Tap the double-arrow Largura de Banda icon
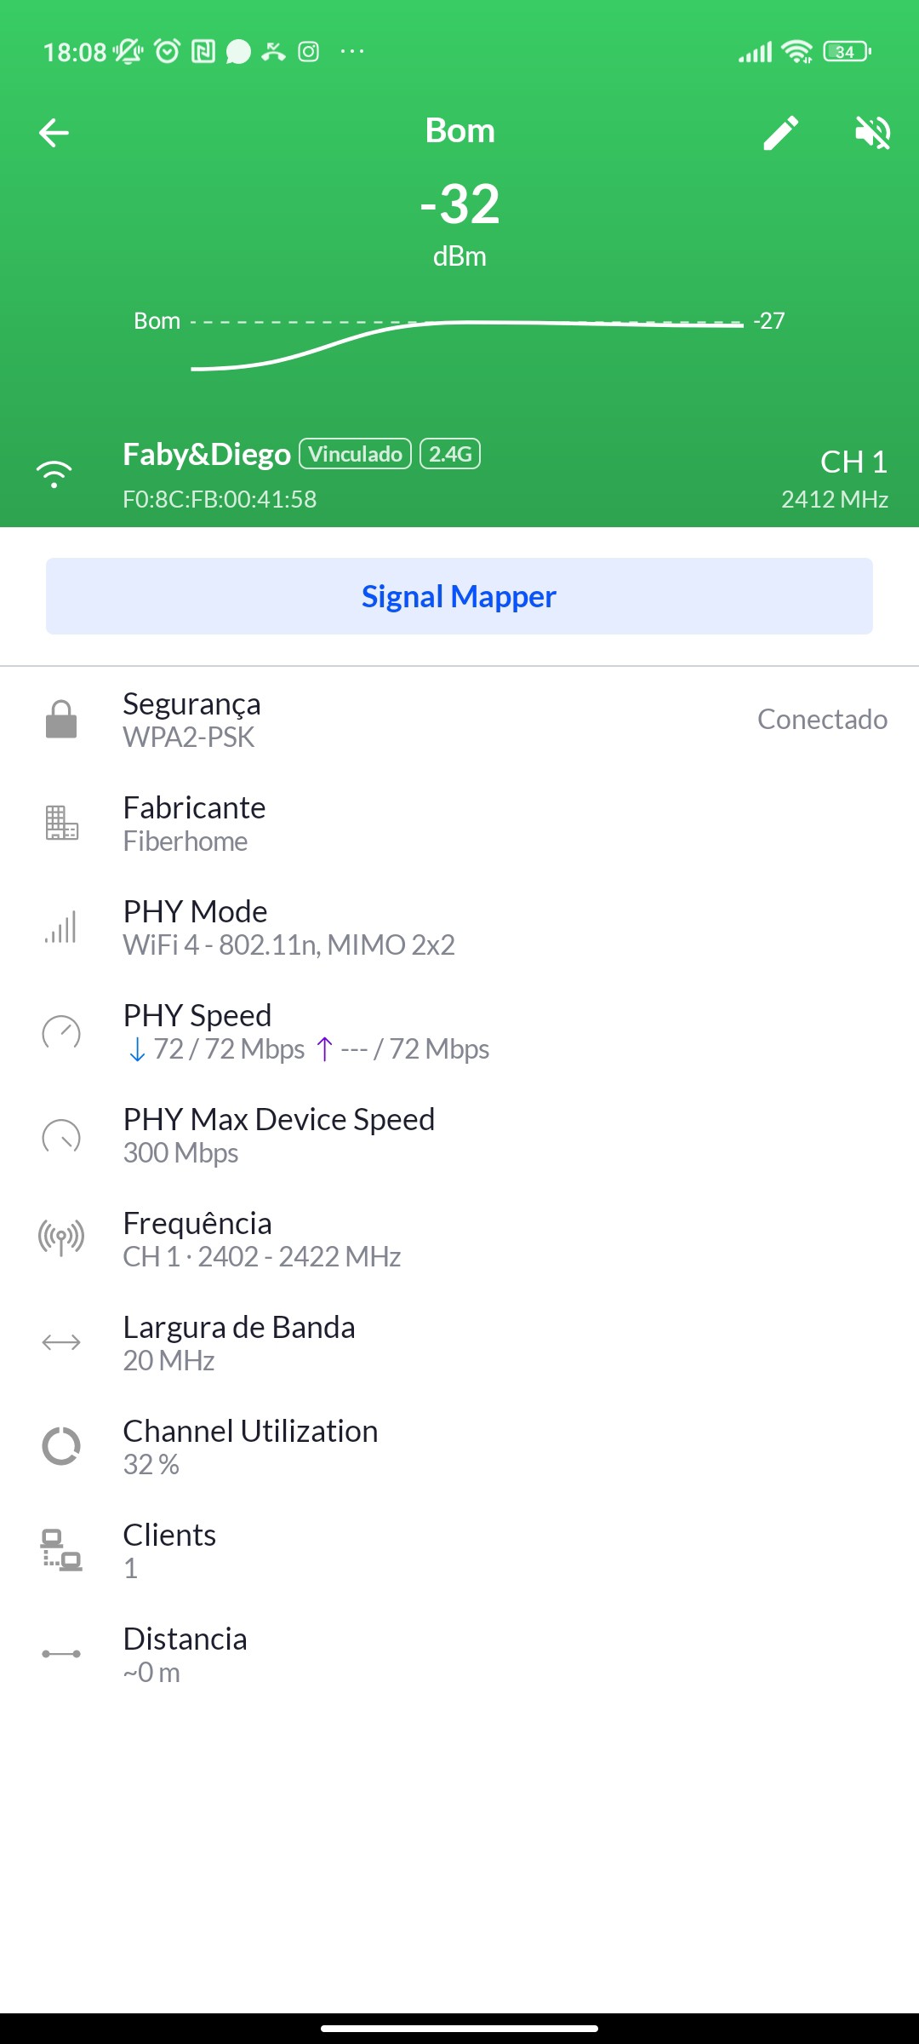 coord(61,1343)
